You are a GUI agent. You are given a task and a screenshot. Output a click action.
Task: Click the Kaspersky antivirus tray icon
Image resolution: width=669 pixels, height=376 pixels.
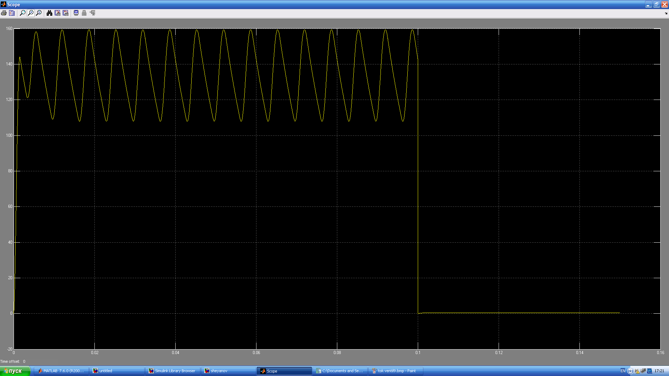coord(637,371)
